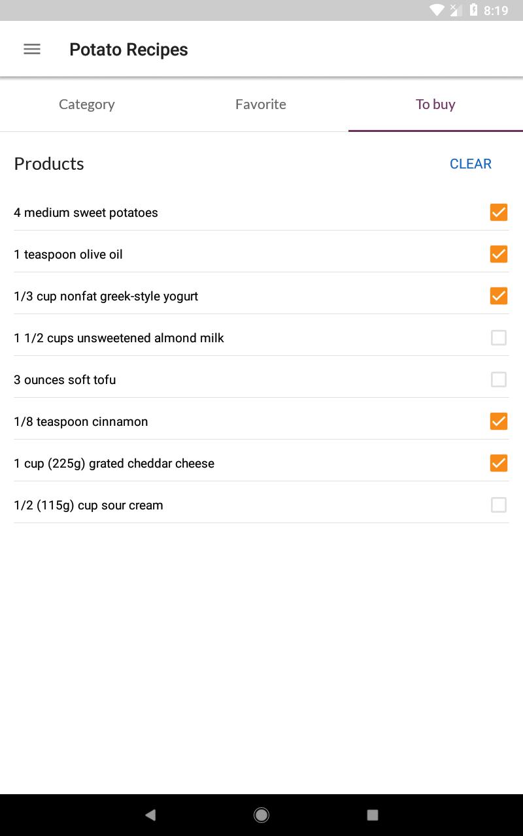Uncheck the cinnamon checkbox
This screenshot has height=836, width=523.
[499, 421]
